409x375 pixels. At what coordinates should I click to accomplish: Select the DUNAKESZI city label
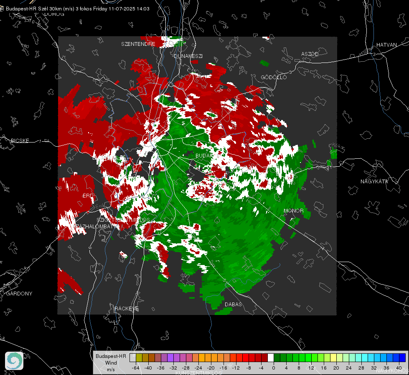point(188,56)
